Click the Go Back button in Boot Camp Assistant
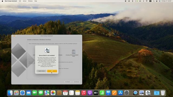173x97 pixels. tap(68, 82)
